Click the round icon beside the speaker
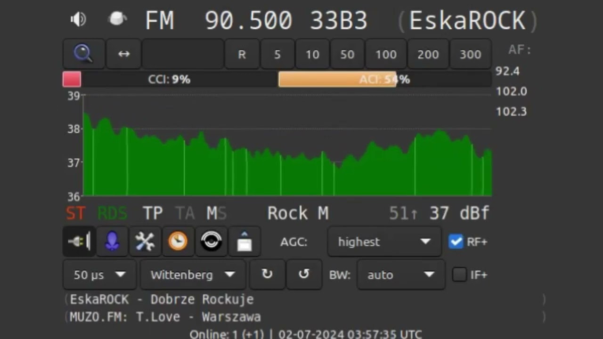Screen dimensions: 603x339 click(x=117, y=19)
